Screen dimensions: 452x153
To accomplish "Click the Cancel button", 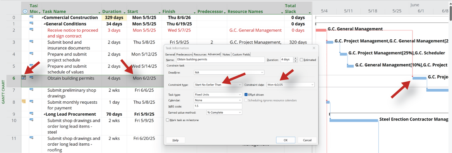I will pyautogui.click(x=307, y=140).
